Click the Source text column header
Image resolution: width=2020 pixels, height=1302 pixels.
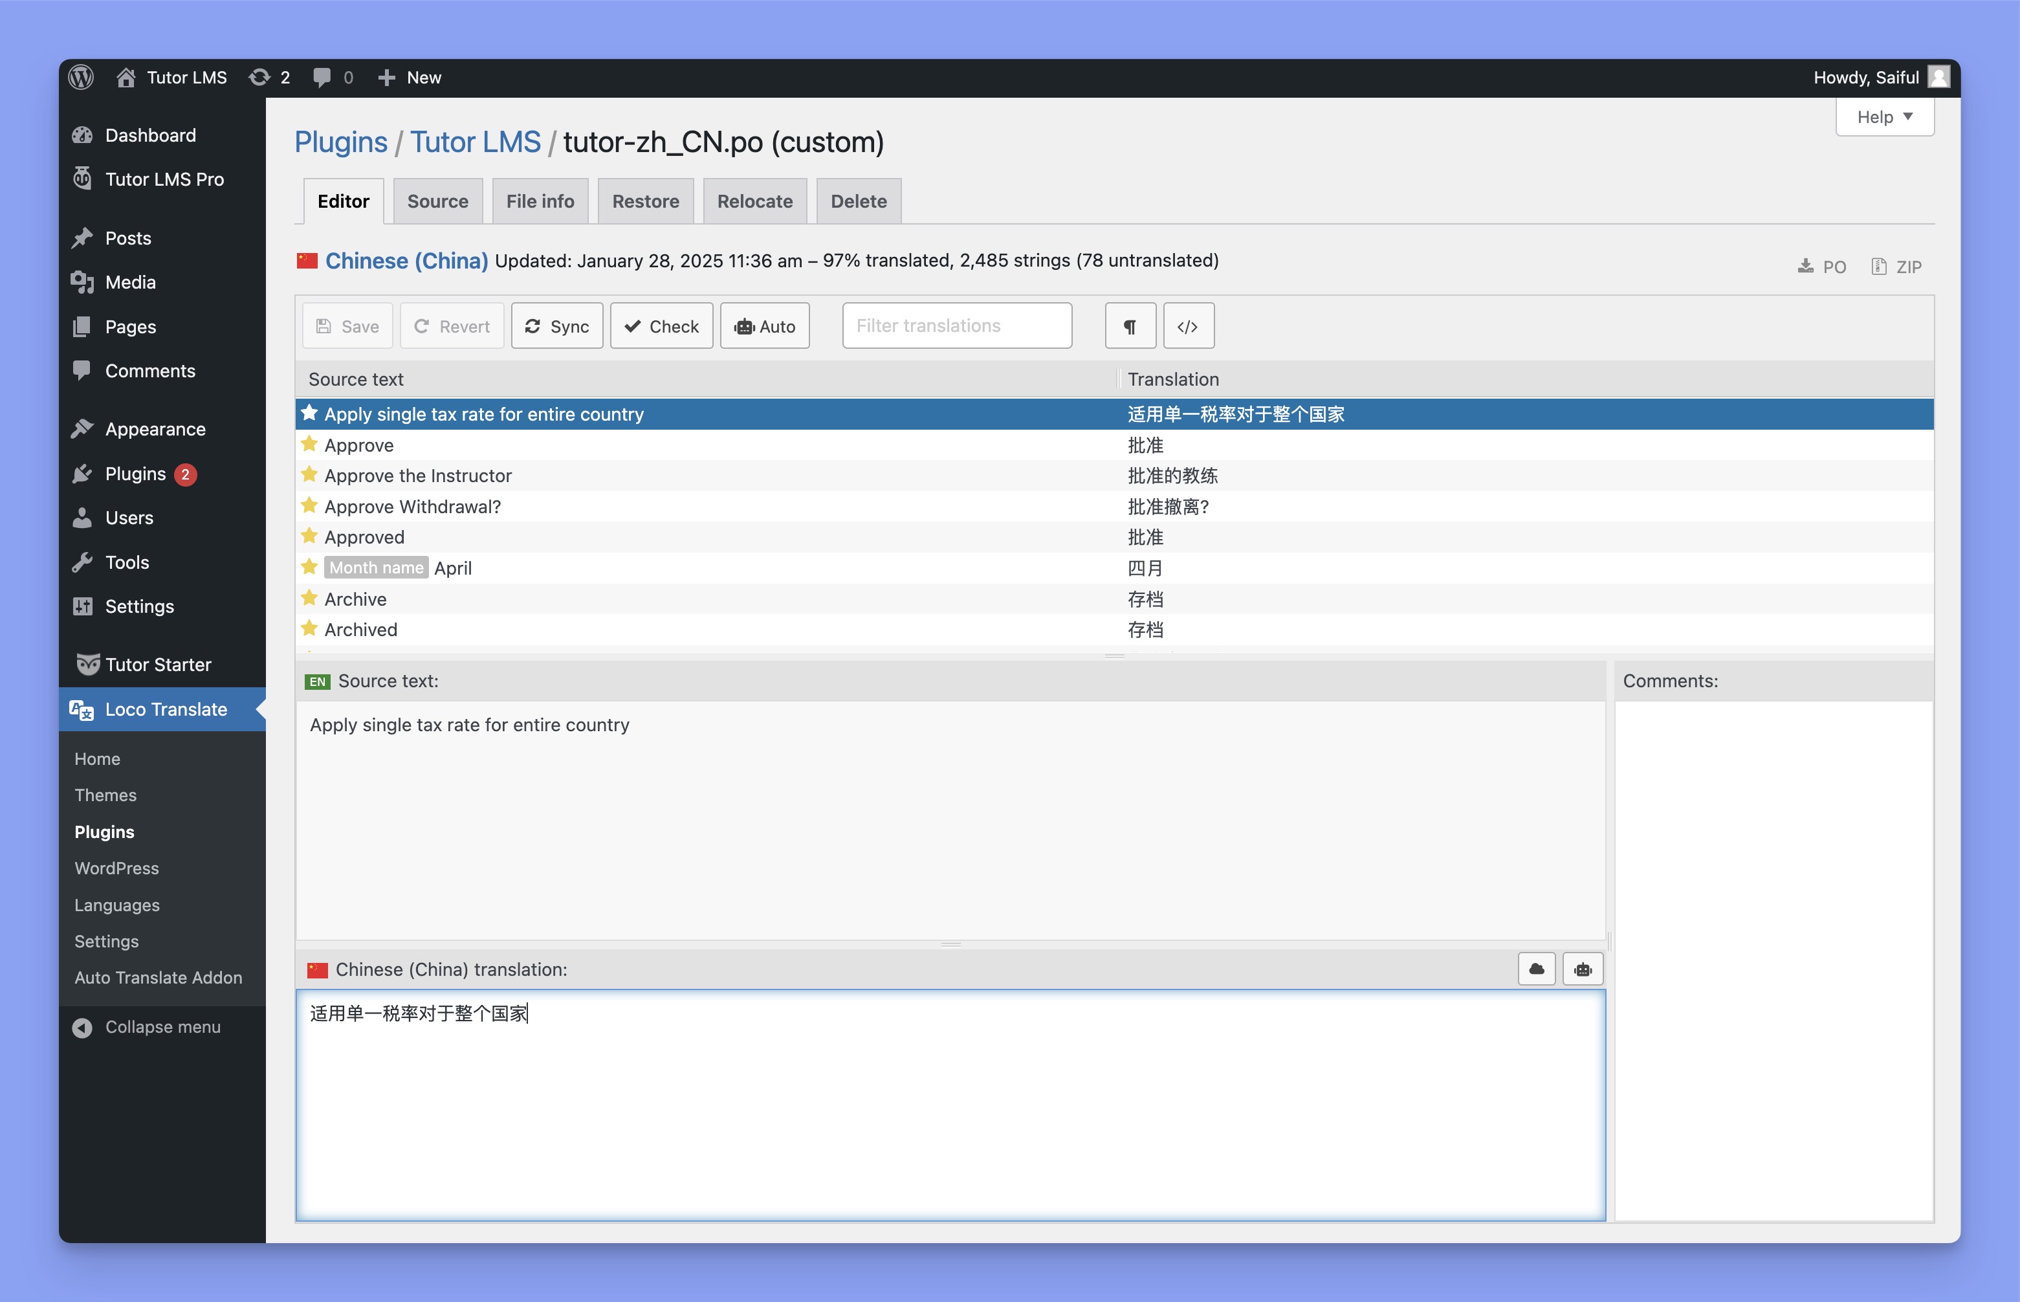click(x=706, y=379)
